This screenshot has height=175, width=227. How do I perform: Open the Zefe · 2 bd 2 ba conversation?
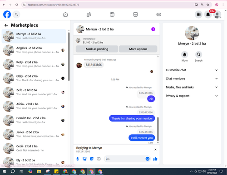34,92
